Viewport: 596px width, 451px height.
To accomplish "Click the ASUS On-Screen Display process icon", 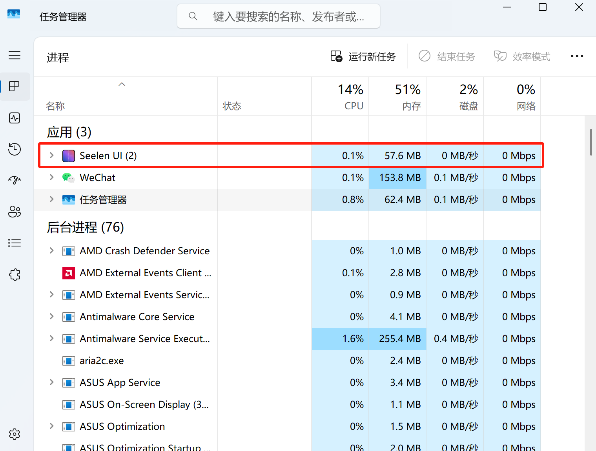I will (x=69, y=404).
